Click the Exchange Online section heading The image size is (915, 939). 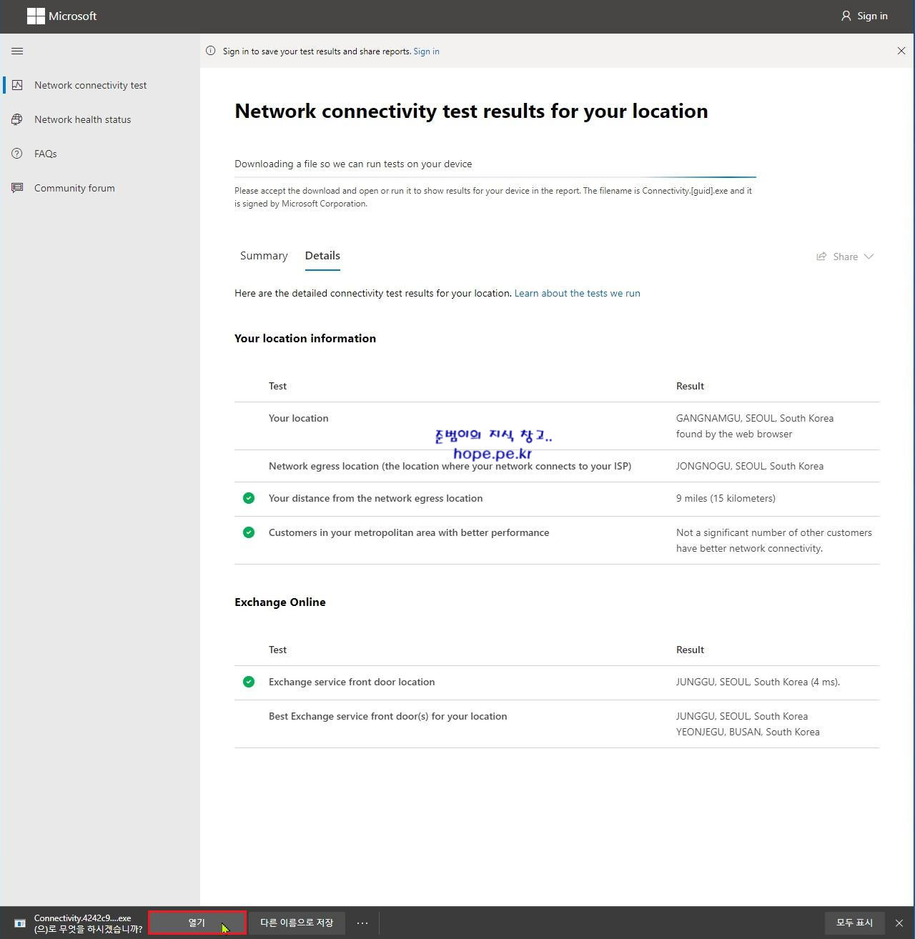(x=280, y=602)
